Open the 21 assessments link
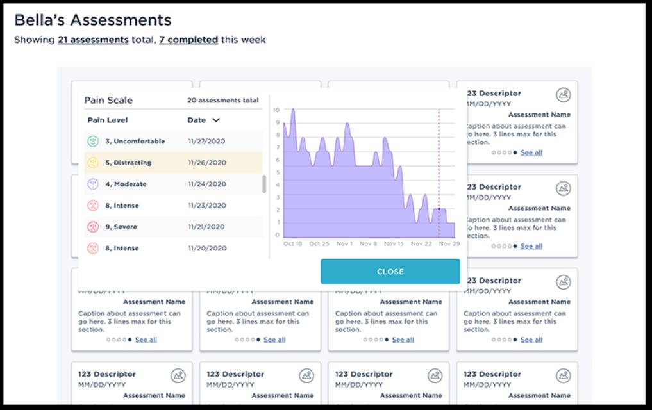652x410 pixels. [93, 40]
